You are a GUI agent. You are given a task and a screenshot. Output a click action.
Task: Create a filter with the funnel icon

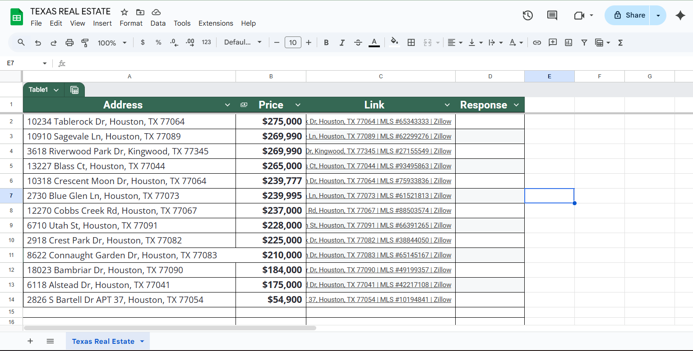584,42
